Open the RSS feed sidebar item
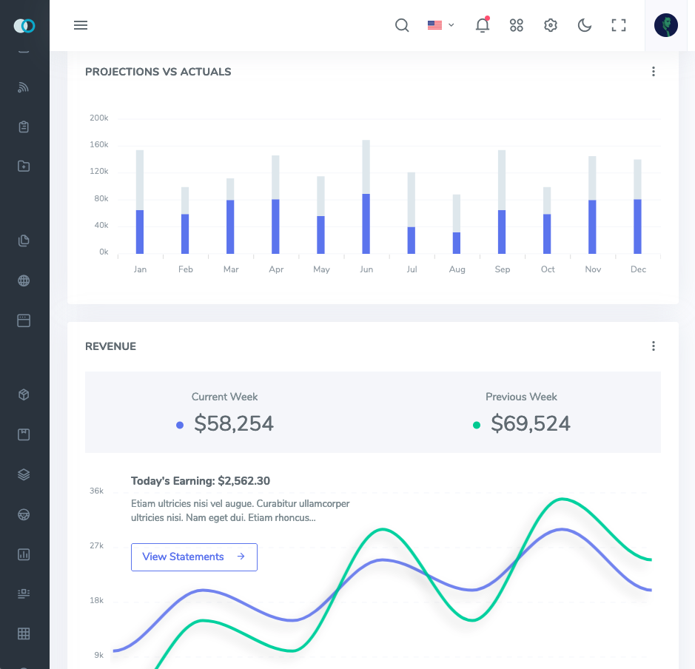This screenshot has width=695, height=669. (24, 87)
